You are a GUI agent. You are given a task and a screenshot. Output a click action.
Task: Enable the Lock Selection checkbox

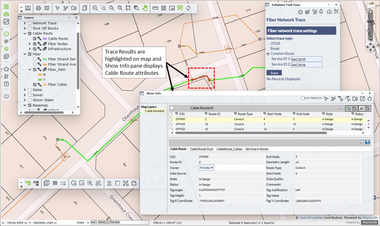point(303,98)
